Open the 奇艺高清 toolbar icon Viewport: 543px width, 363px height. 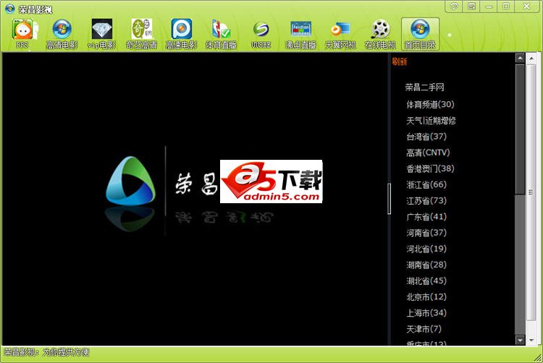pos(141,34)
